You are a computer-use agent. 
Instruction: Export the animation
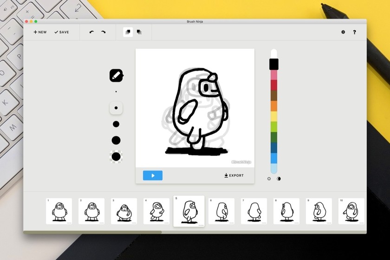234,175
